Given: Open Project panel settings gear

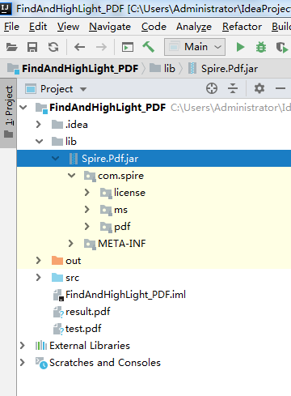Looking at the screenshot, I should (259, 88).
